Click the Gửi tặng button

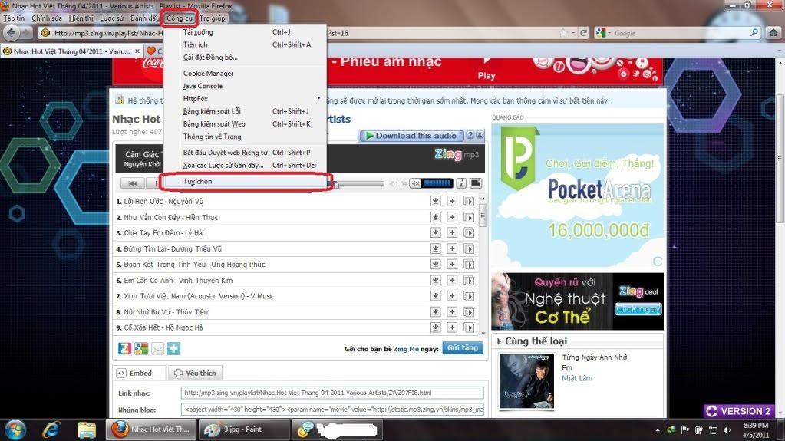pos(463,348)
